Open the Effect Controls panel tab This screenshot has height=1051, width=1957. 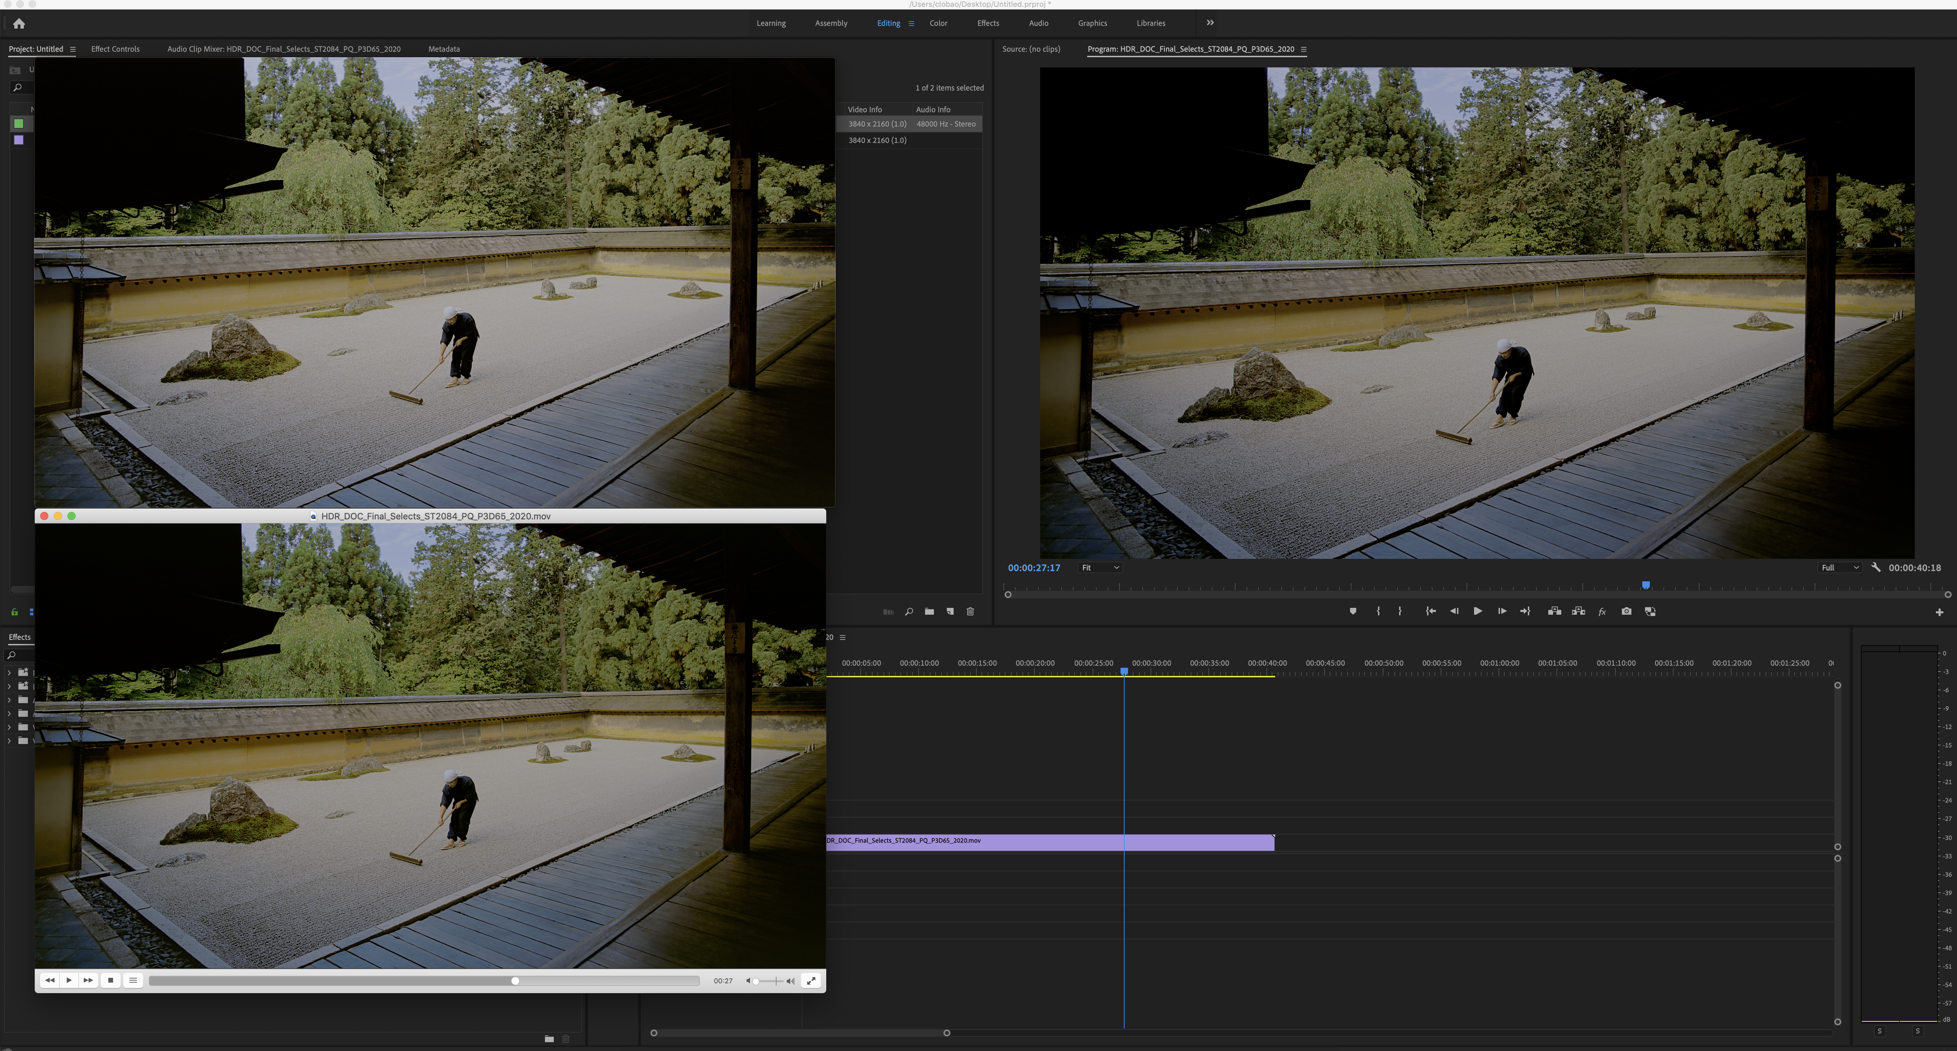pyautogui.click(x=115, y=49)
